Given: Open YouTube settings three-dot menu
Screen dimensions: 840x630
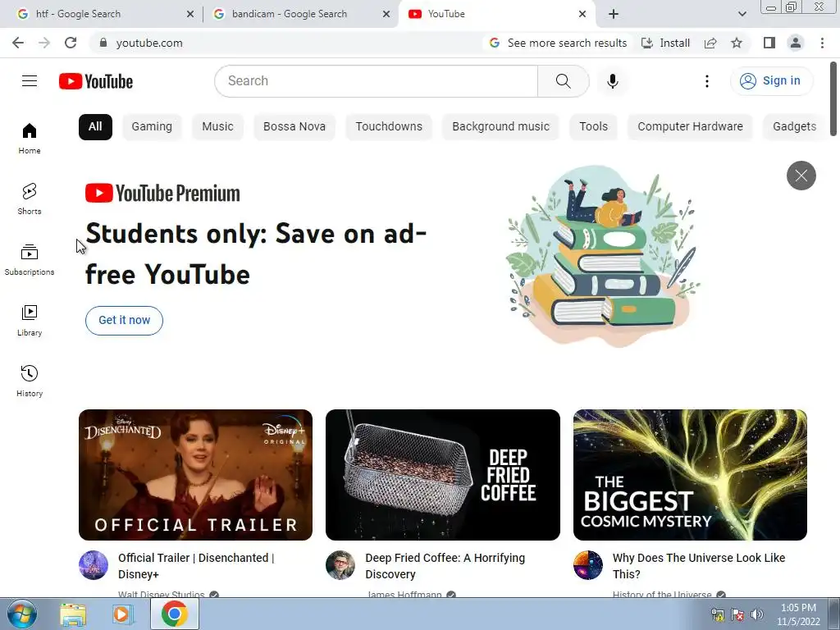Looking at the screenshot, I should pyautogui.click(x=706, y=81).
